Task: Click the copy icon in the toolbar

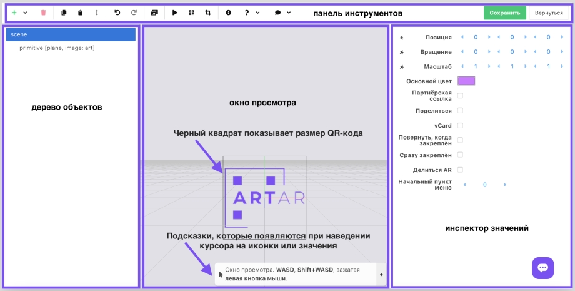Action: click(x=64, y=13)
